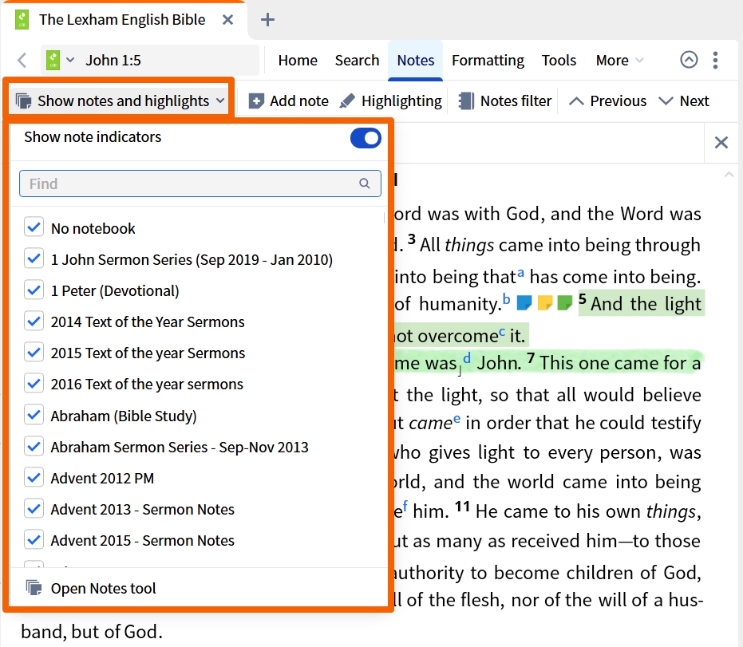This screenshot has height=647, width=743.
Task: Uncheck Advent 2013 - Sermon Notes checkbox
Action: coord(34,509)
